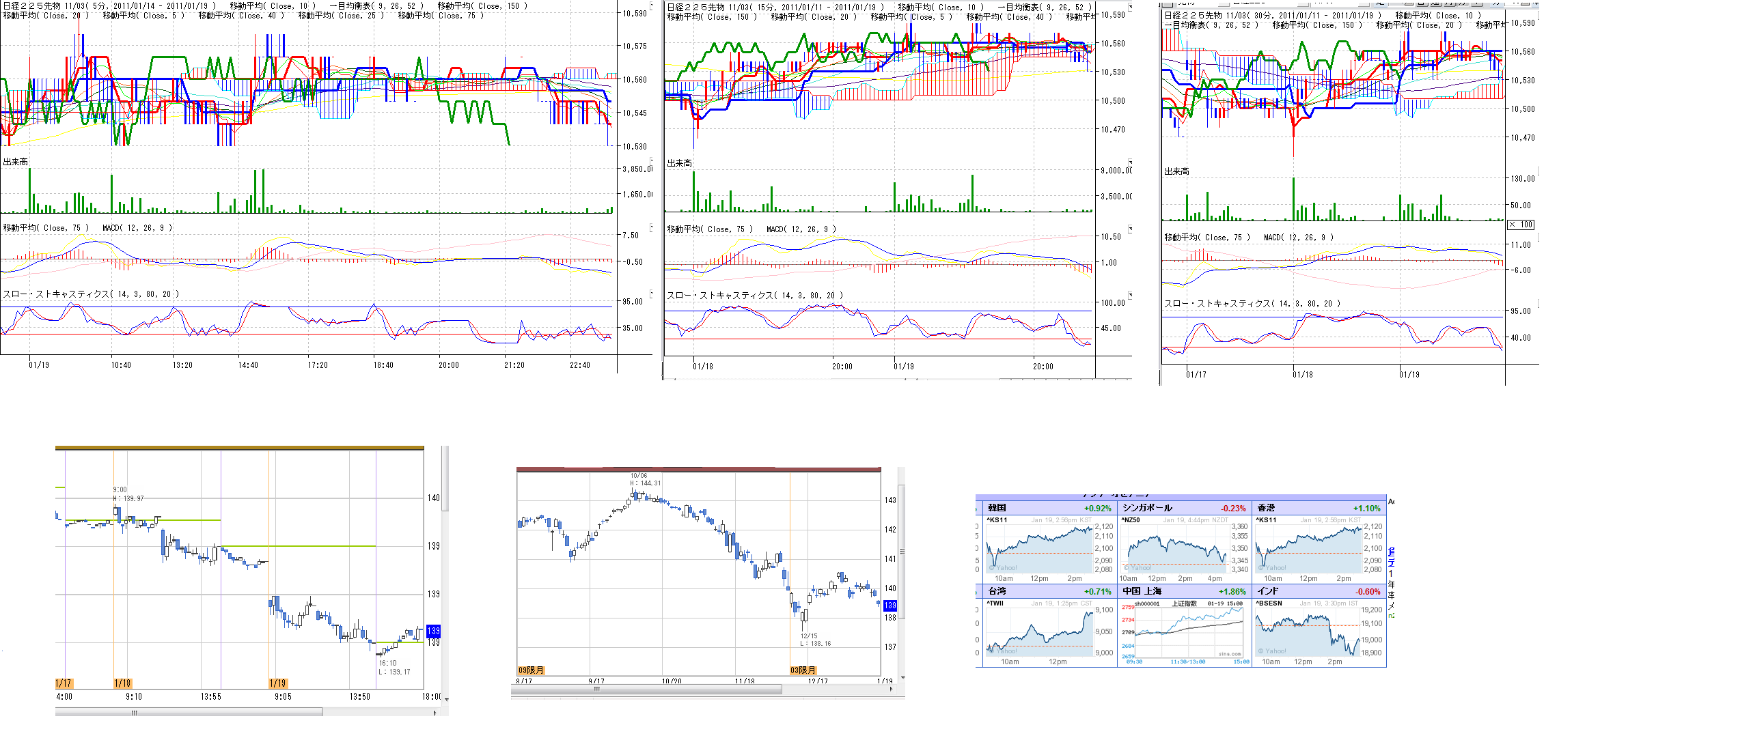Open the MACD panel arrow on the 15分 chart
1738x740 pixels.
pyautogui.click(x=1130, y=229)
